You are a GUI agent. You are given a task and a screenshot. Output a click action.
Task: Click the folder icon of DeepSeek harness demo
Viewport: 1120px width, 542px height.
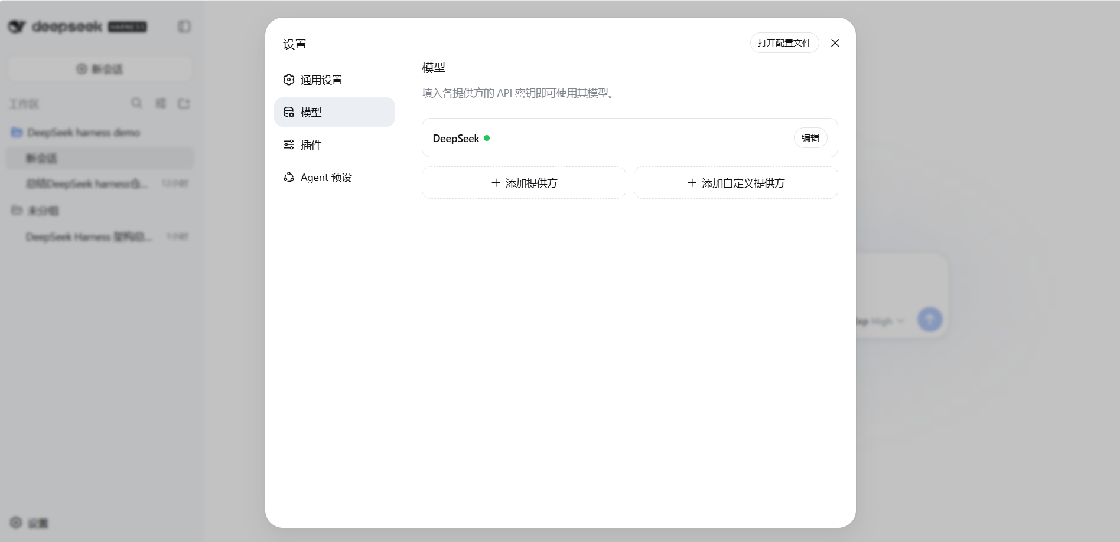17,132
